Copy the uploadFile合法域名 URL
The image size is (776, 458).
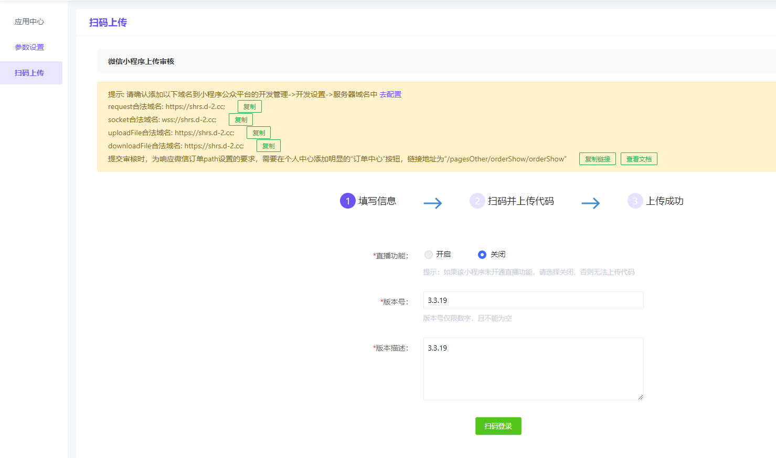click(259, 133)
